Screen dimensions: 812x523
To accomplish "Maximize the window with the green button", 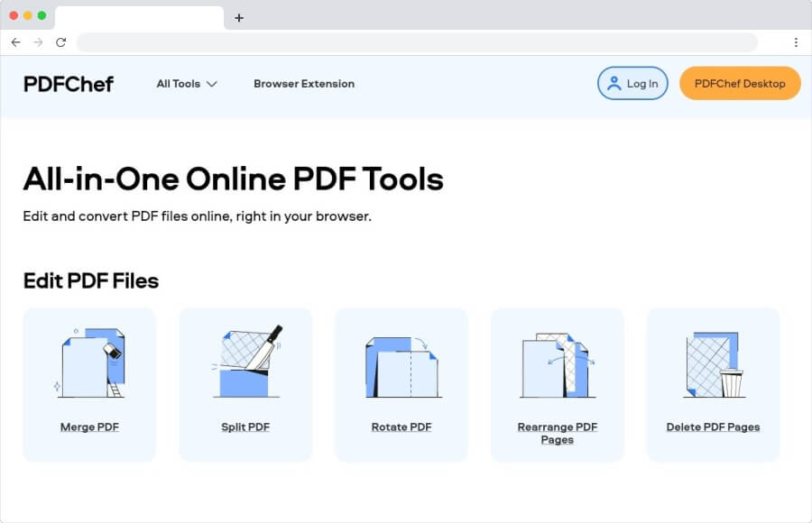I will click(x=42, y=15).
